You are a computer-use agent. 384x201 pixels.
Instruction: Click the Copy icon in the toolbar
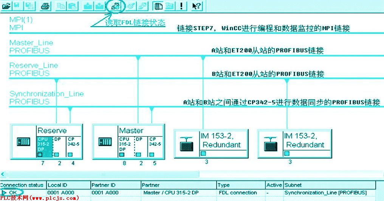(61, 6)
